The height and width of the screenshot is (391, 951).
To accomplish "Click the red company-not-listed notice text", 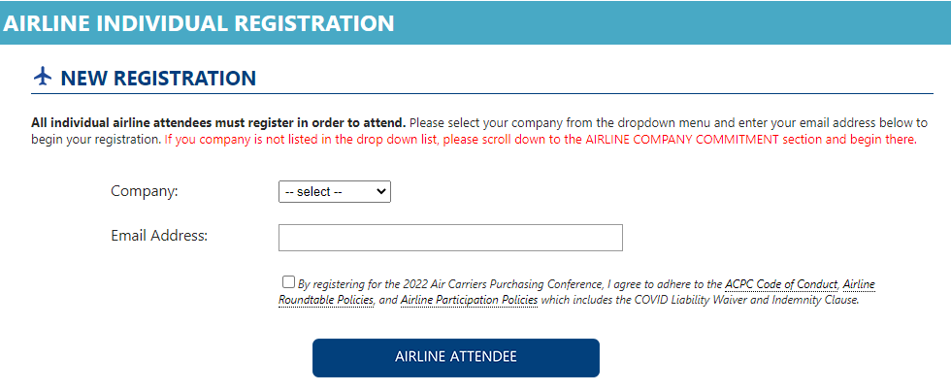I will [541, 139].
